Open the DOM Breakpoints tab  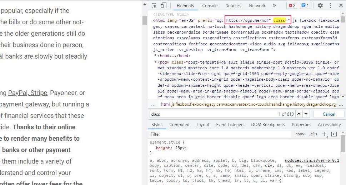268,125
